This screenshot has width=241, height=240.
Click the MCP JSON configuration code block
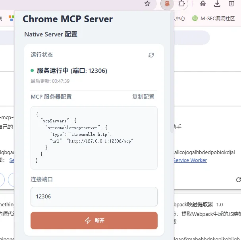coord(94,138)
